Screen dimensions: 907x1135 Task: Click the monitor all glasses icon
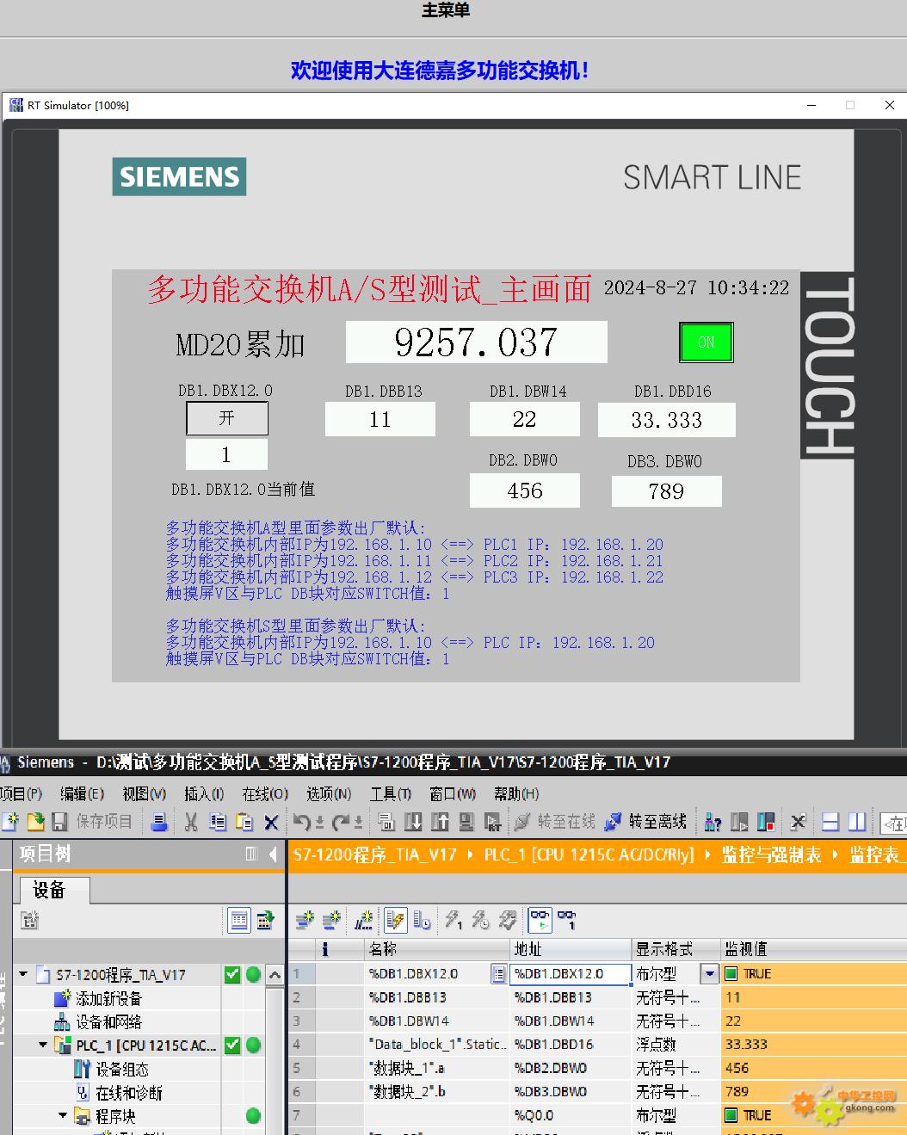(x=540, y=921)
